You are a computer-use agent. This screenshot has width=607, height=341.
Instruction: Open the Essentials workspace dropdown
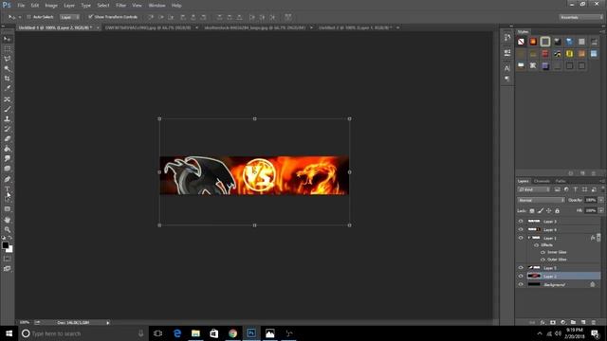(x=581, y=17)
